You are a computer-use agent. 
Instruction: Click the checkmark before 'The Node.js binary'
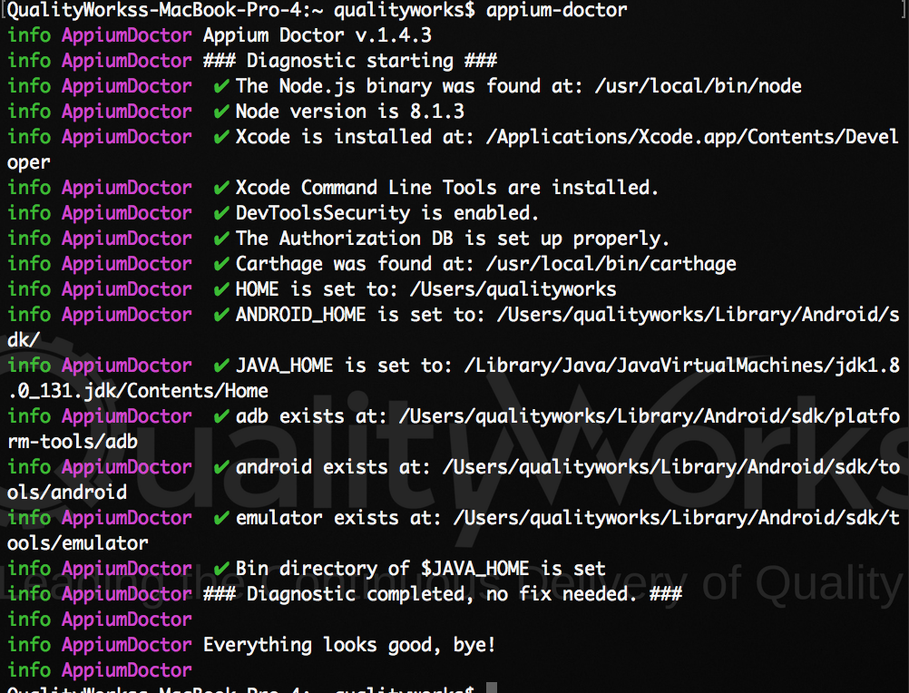click(220, 86)
